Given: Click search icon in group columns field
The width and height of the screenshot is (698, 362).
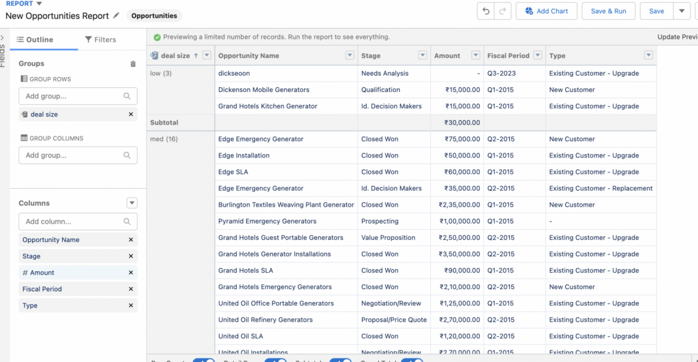Looking at the screenshot, I should (x=127, y=155).
